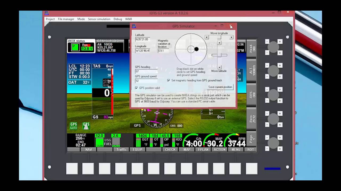
Task: Open the Debug menu
Action: coord(117,19)
